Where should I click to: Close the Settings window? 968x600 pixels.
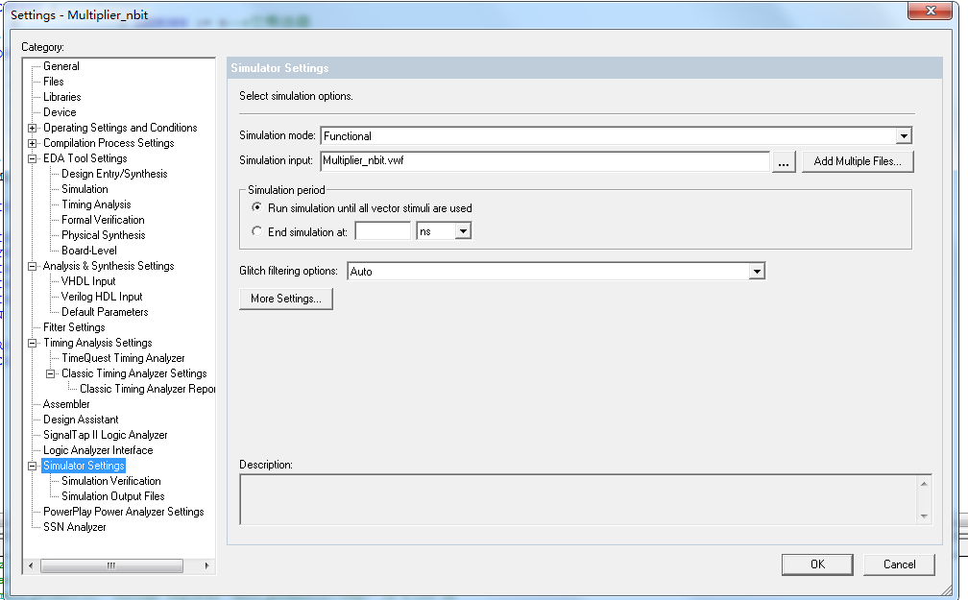pyautogui.click(x=931, y=11)
